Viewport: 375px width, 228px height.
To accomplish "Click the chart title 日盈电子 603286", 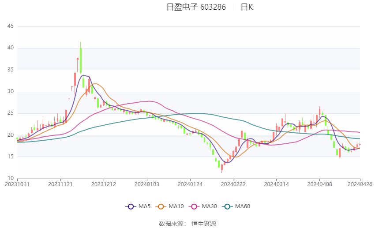I will pos(196,7).
